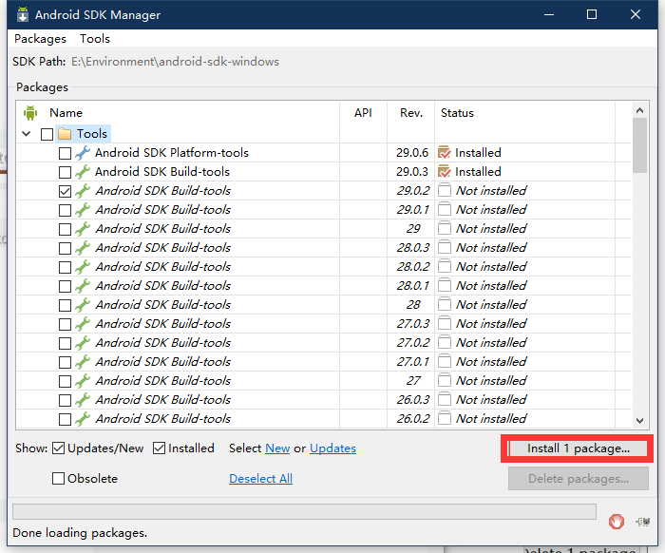
Task: Open the Packages menu
Action: pyautogui.click(x=40, y=39)
